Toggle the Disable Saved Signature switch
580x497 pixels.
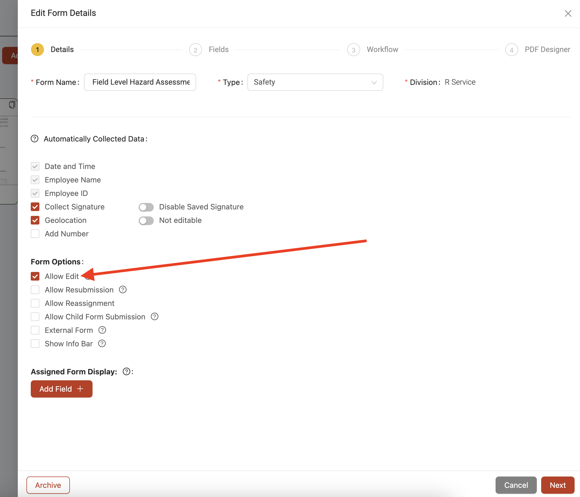pos(146,207)
